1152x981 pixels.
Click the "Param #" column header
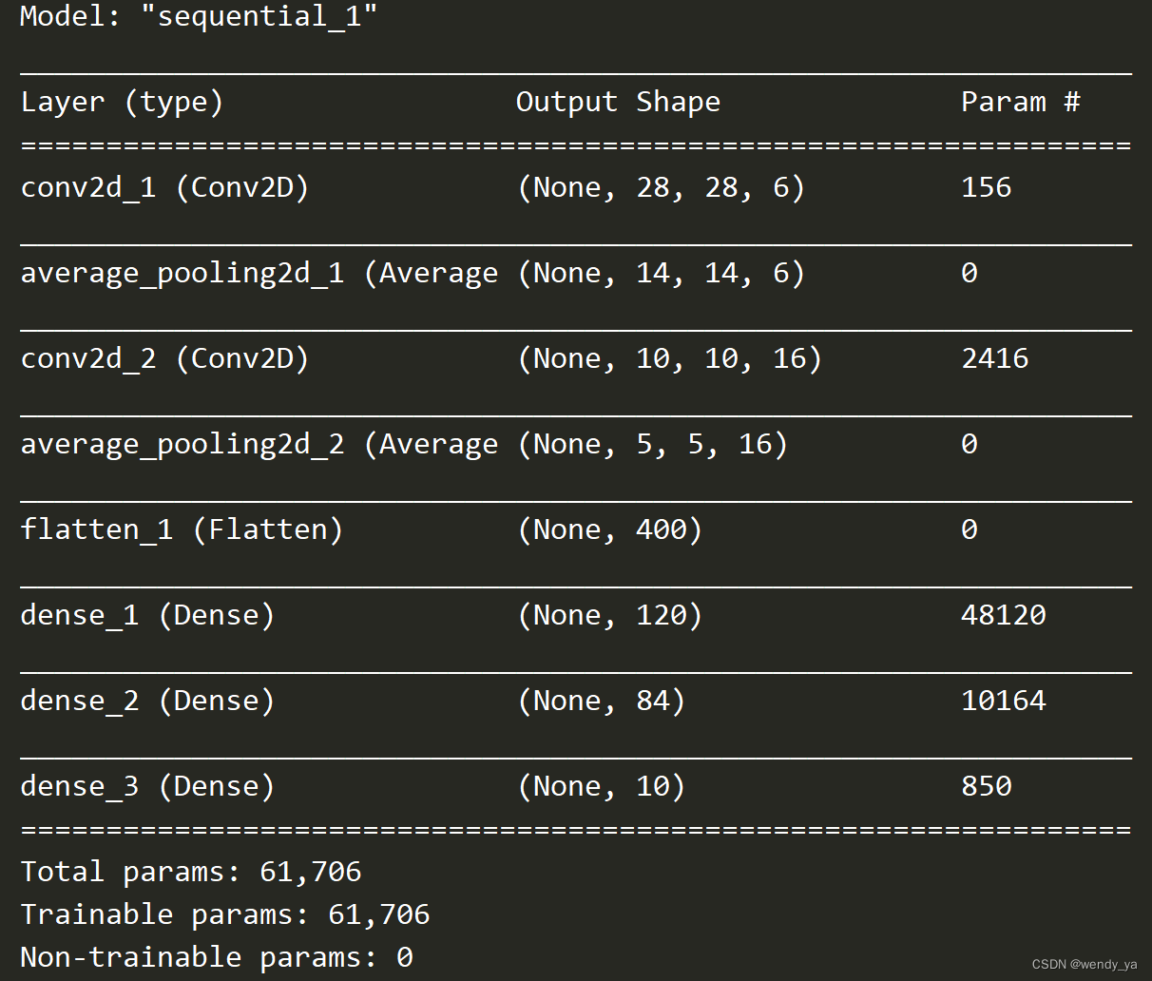[x=1020, y=103]
